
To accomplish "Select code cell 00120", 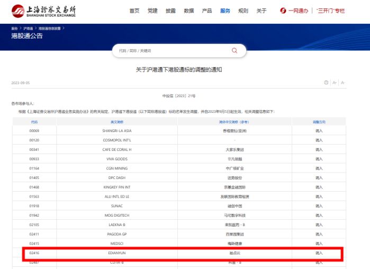I will (34, 140).
